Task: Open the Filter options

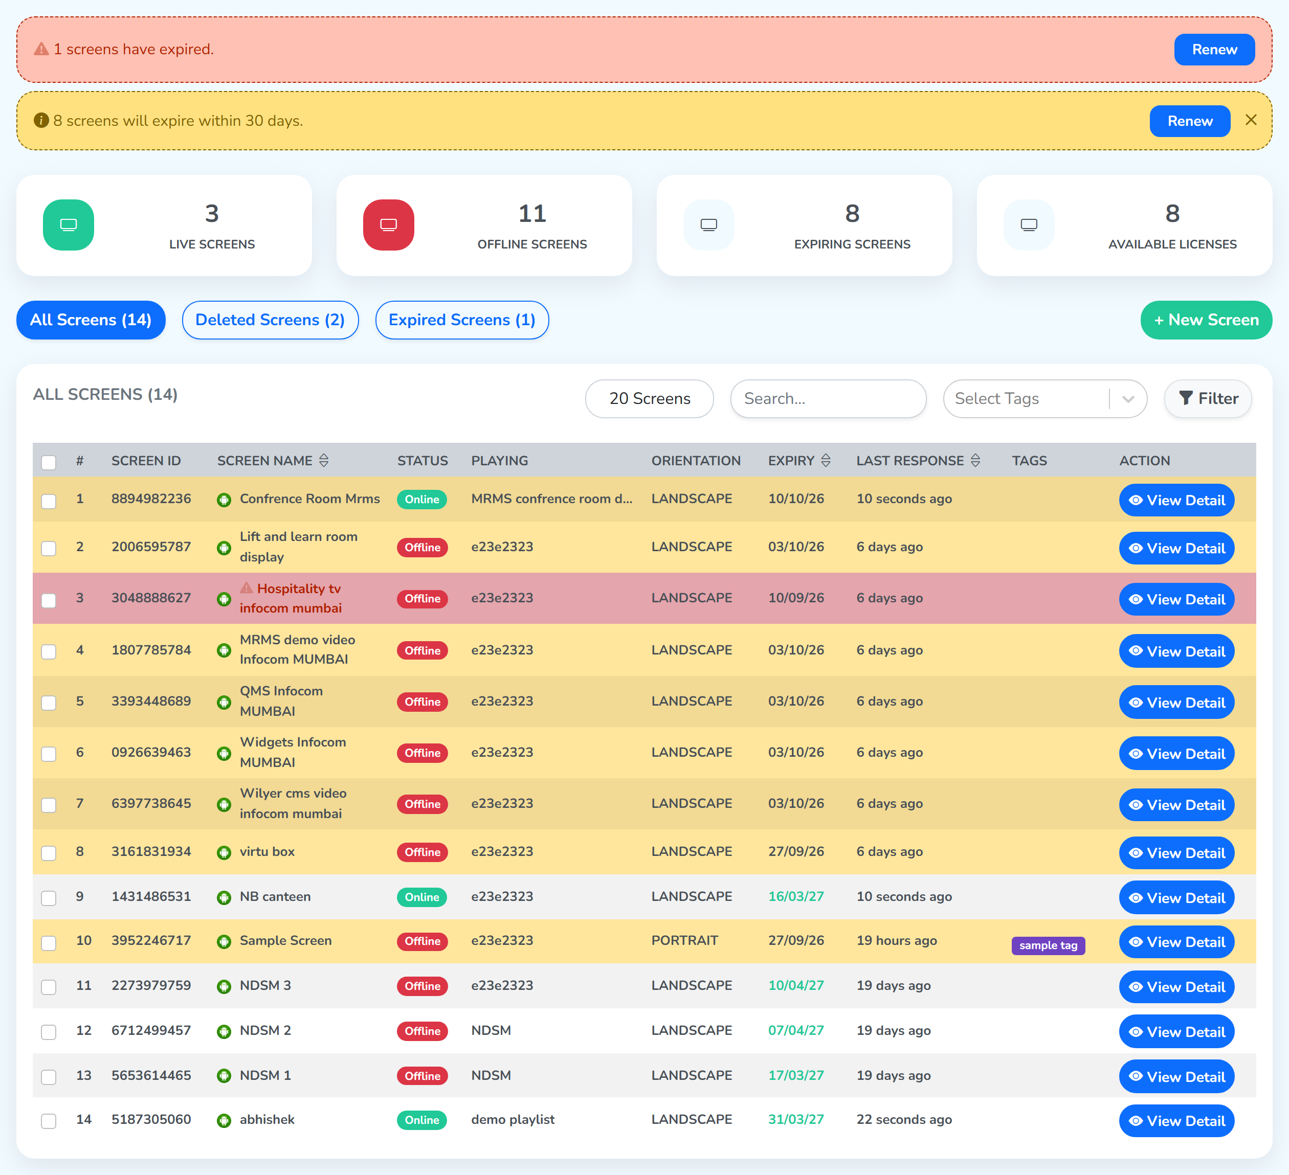Action: coord(1208,399)
